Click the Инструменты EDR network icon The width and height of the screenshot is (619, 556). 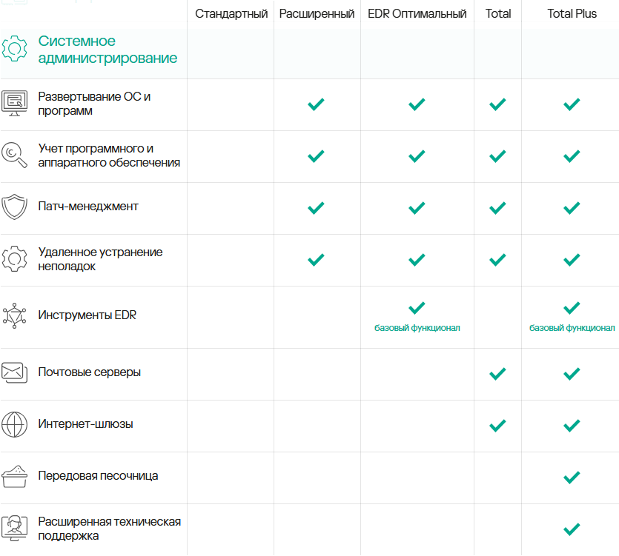pyautogui.click(x=15, y=315)
